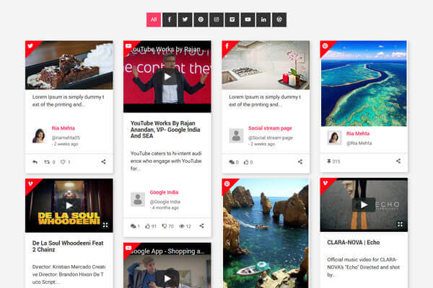Open CLARA-NOVA | Echo title
Screen dimensions: 433x288
click(353, 243)
